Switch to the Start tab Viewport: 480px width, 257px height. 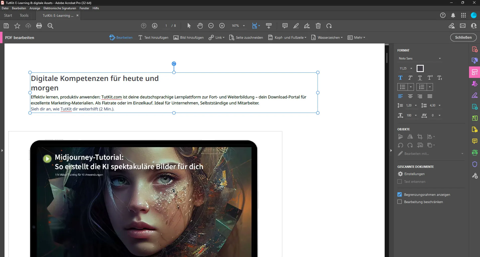(x=8, y=15)
